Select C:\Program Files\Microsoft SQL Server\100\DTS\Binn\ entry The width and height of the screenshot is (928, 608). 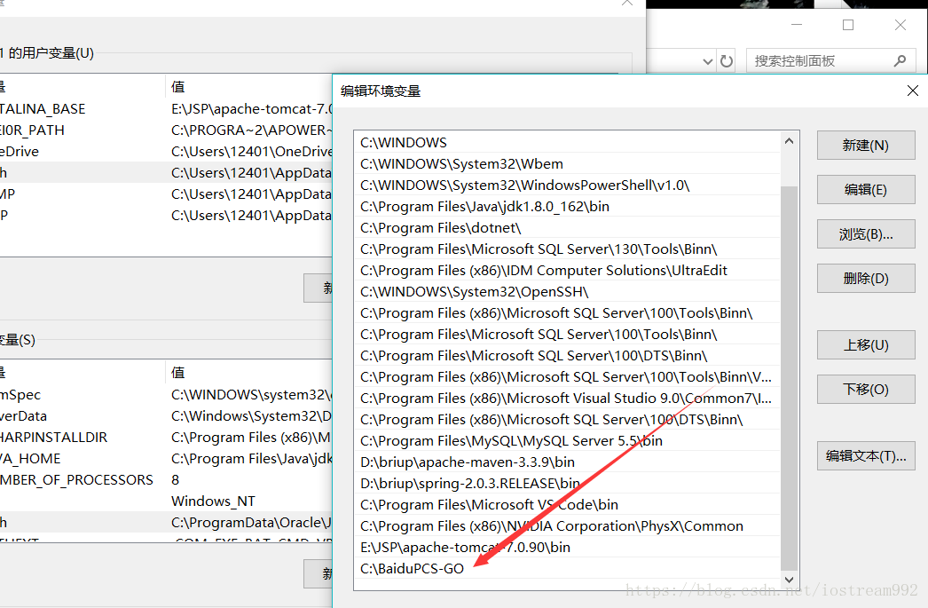coord(568,356)
